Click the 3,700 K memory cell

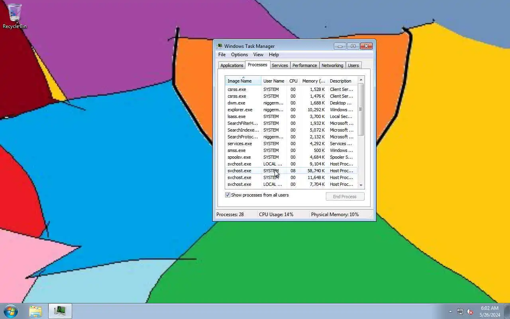tap(317, 116)
